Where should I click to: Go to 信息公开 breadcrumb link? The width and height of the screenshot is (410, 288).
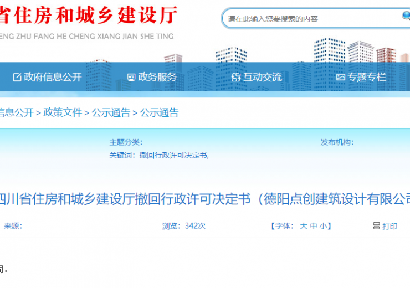point(16,112)
